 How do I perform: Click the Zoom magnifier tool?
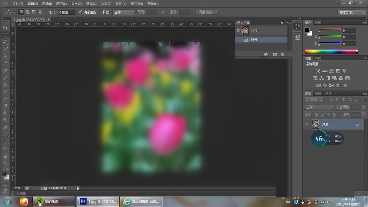point(5,163)
